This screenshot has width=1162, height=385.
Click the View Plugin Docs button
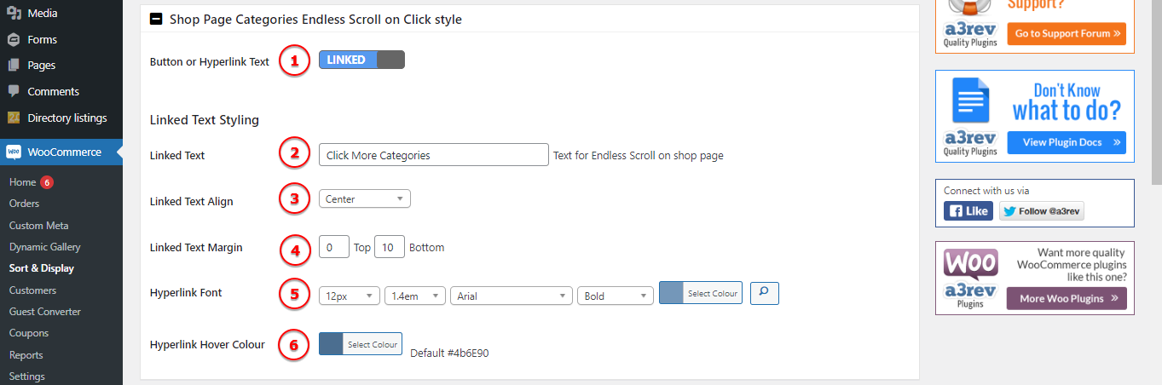1066,142
